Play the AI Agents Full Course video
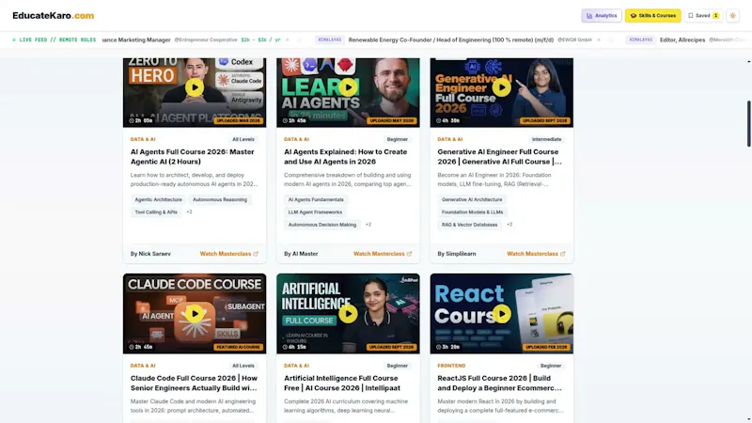Image resolution: width=752 pixels, height=423 pixels. [x=195, y=87]
